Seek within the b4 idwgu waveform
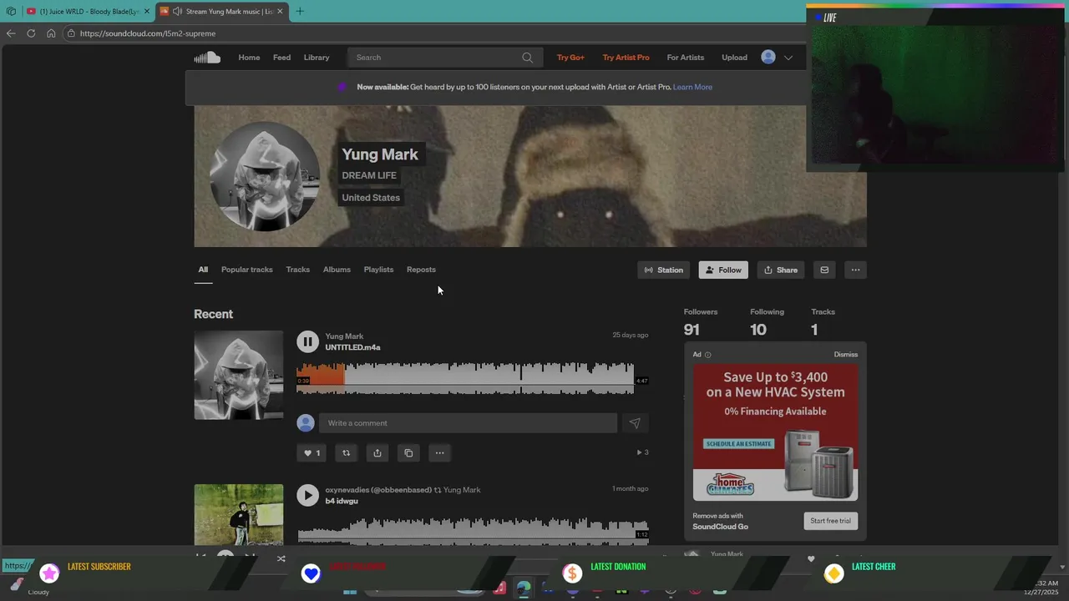The width and height of the screenshot is (1069, 601). (473, 530)
